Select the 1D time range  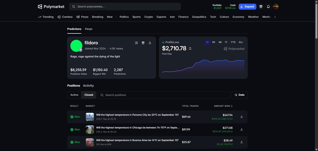point(207,42)
